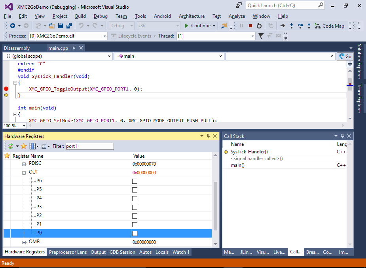Screen dimensions: 366x268
Task: Click the code editor horizontal scrollbar
Action: tap(186, 126)
